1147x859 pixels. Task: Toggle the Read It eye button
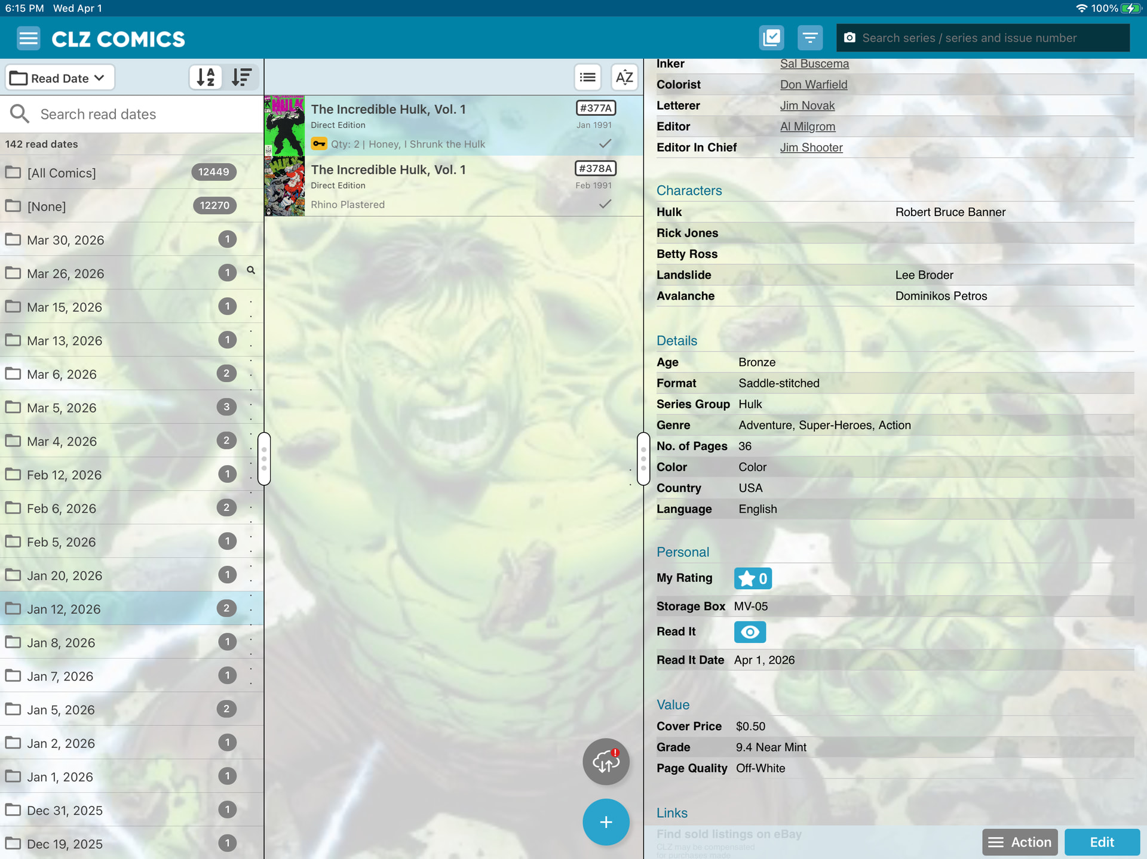749,632
